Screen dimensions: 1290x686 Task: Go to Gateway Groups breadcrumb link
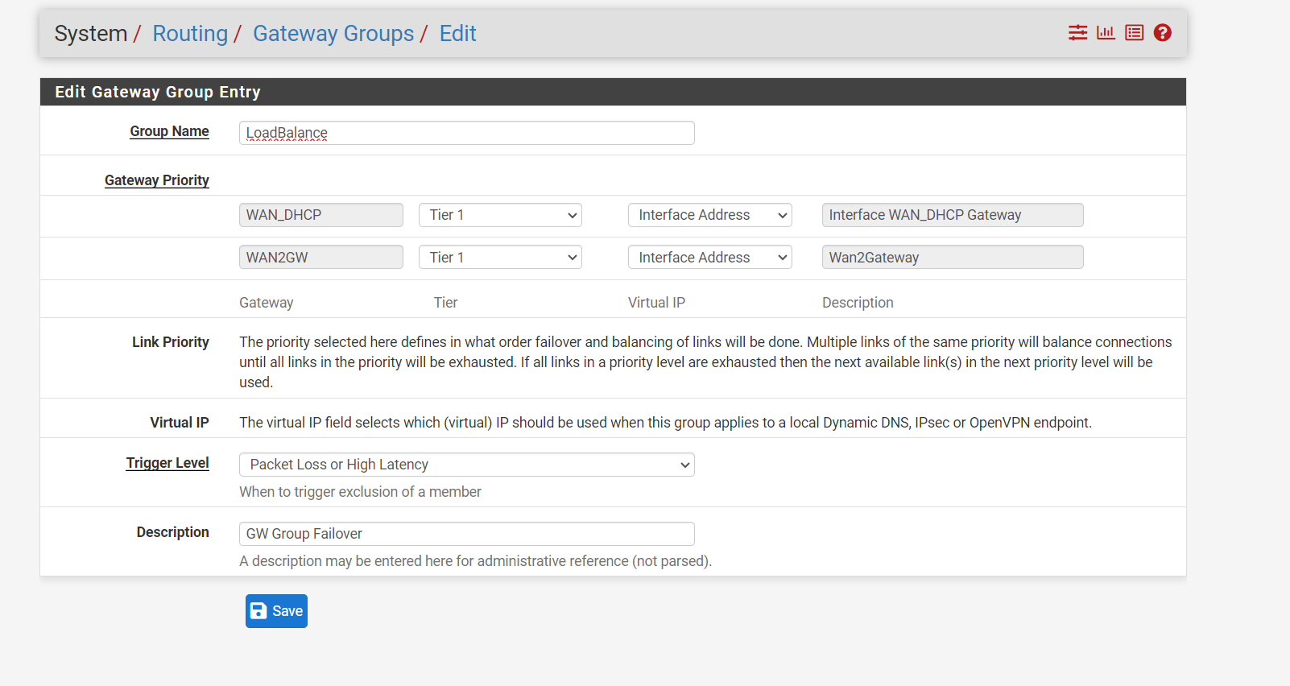click(x=333, y=34)
